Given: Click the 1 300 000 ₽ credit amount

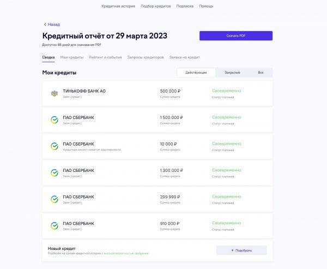Looking at the screenshot, I should click(x=172, y=170).
